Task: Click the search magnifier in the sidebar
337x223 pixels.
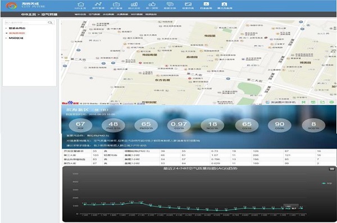Action: pos(50,22)
